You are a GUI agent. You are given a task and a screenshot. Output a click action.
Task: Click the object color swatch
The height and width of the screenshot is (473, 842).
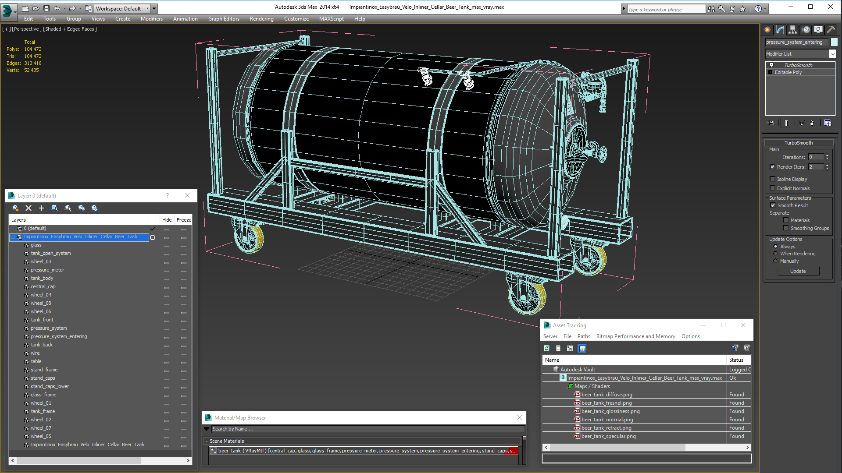pyautogui.click(x=834, y=42)
